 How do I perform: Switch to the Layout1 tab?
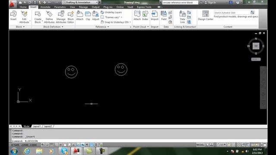37,126
